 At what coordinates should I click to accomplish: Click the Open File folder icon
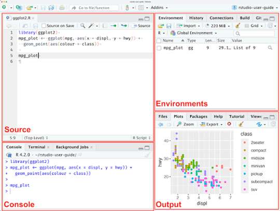30,8
